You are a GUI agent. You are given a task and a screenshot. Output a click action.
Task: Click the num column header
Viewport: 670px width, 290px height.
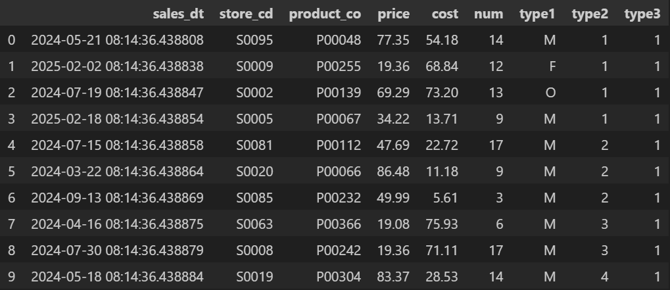tap(489, 14)
